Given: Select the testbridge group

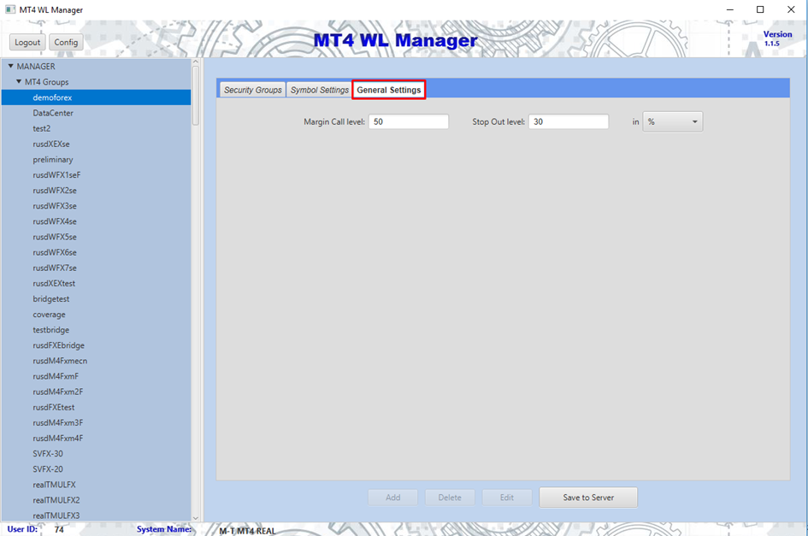Looking at the screenshot, I should tap(96, 329).
